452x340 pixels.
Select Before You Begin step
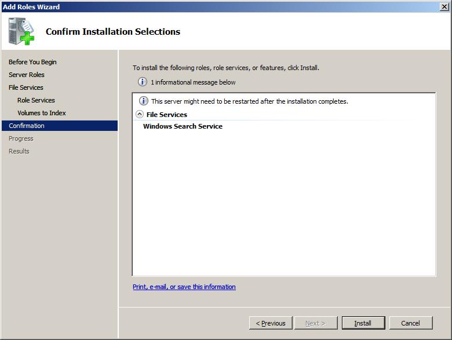point(32,62)
